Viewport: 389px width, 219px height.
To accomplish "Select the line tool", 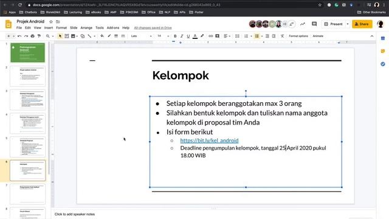I will (89, 36).
